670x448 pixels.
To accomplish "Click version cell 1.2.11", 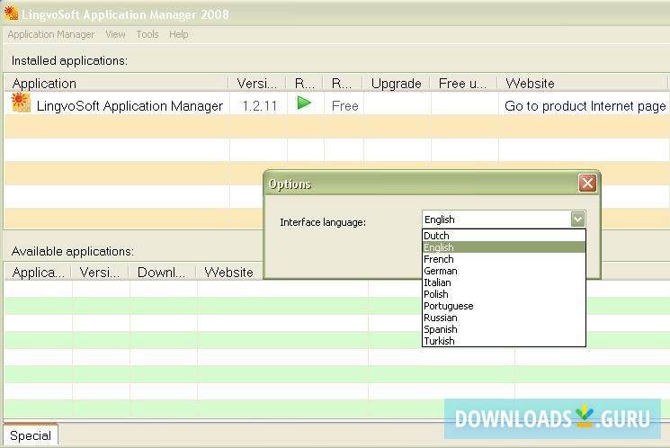I will point(259,105).
